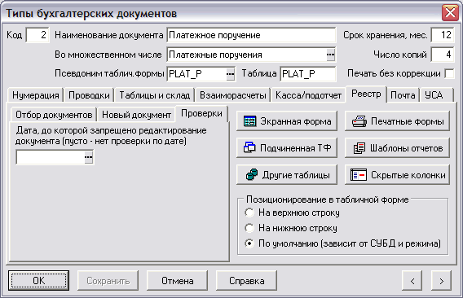Select the По умолчанию radio option
Viewport: 463px width, 298px height.
249,243
